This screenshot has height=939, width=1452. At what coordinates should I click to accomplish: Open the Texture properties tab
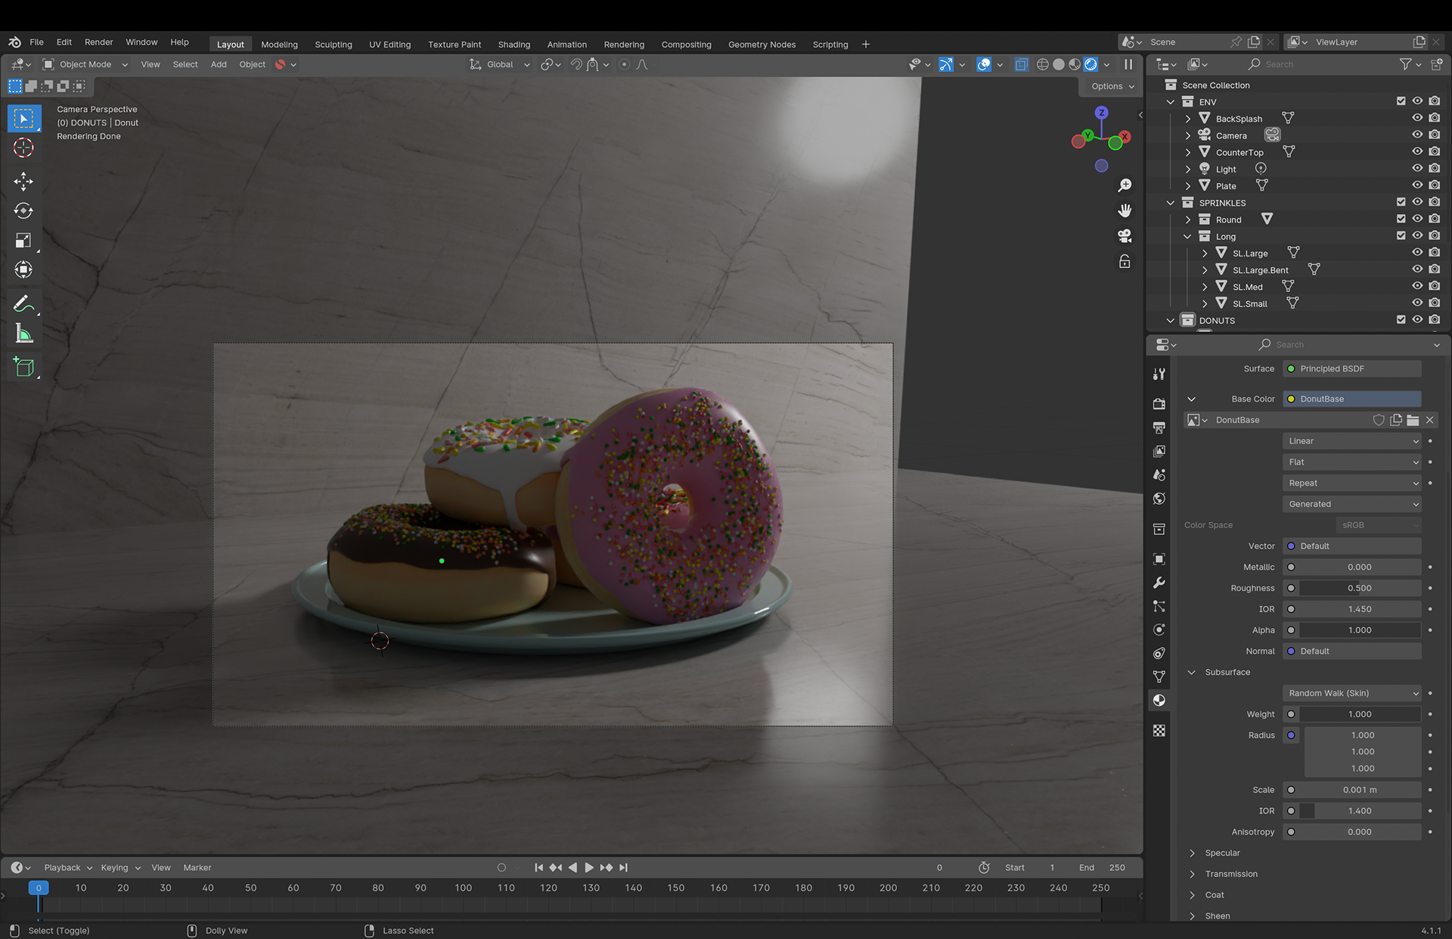[1159, 730]
